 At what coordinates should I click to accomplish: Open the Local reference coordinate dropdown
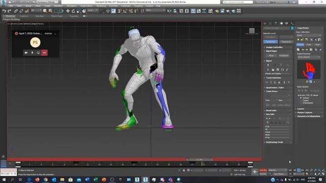tap(93, 10)
